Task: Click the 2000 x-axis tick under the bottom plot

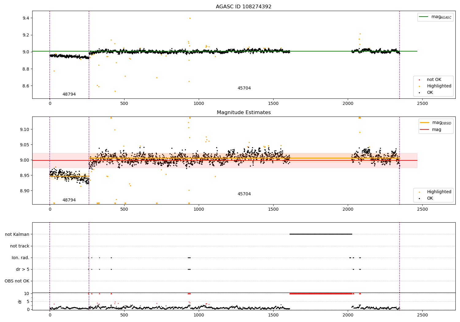Action: coord(348,315)
